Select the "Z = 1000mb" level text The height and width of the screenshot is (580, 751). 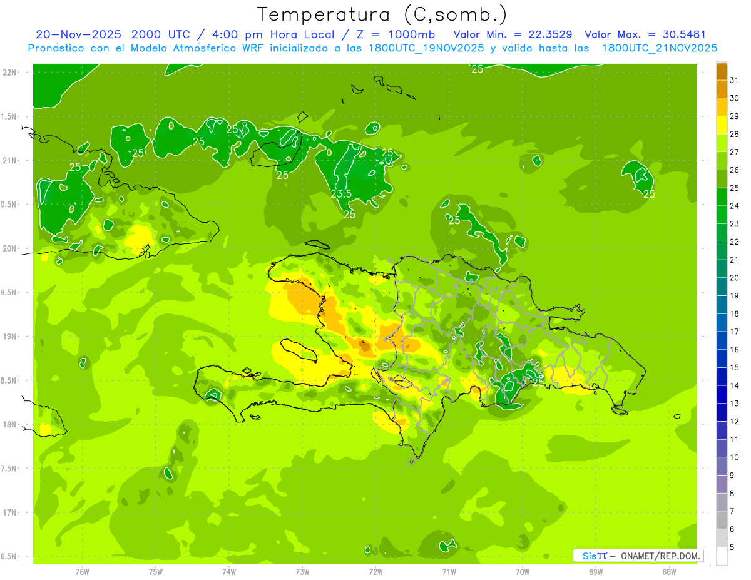pyautogui.click(x=397, y=34)
